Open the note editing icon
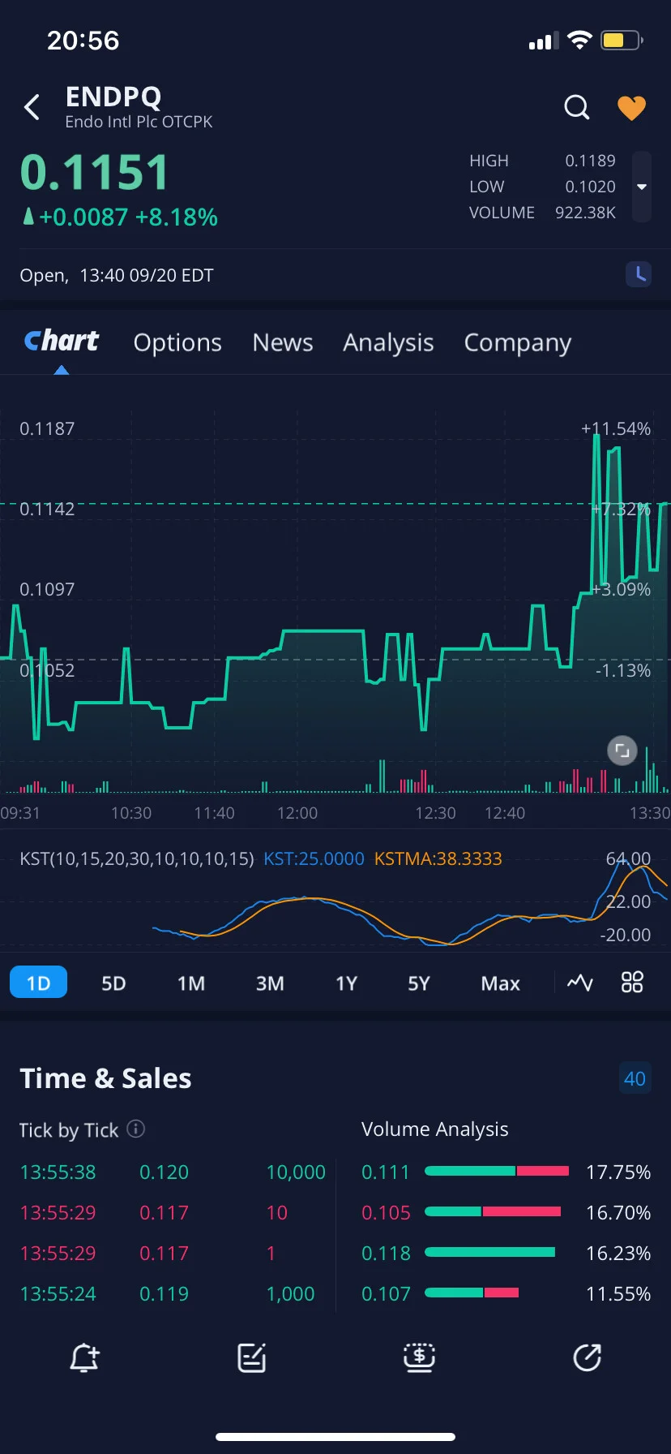Image resolution: width=671 pixels, height=1454 pixels. (252, 1357)
